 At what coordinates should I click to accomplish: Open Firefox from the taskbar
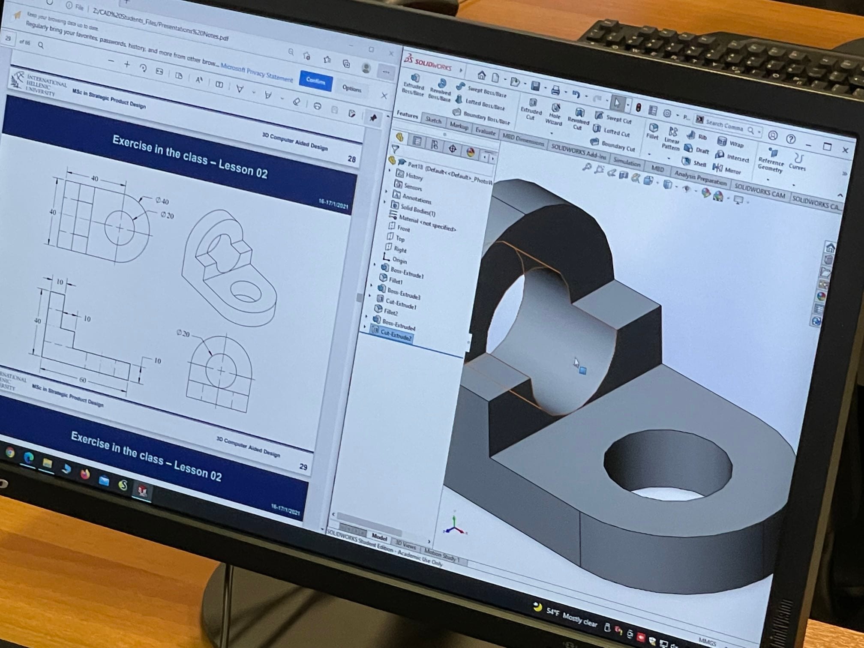point(85,474)
